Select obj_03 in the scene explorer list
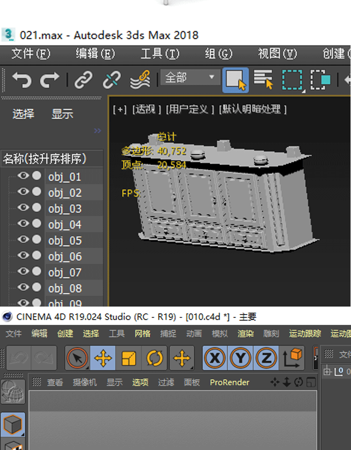351x450 pixels. tap(65, 209)
